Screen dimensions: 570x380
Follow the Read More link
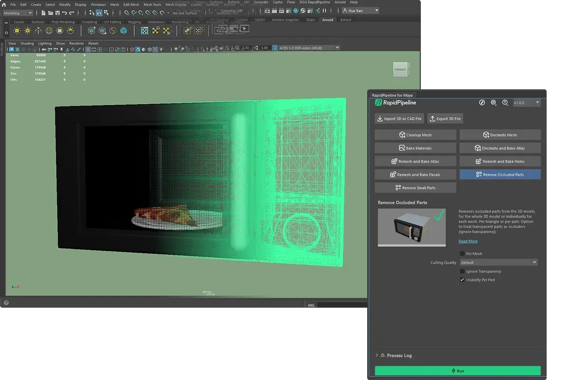tap(468, 241)
